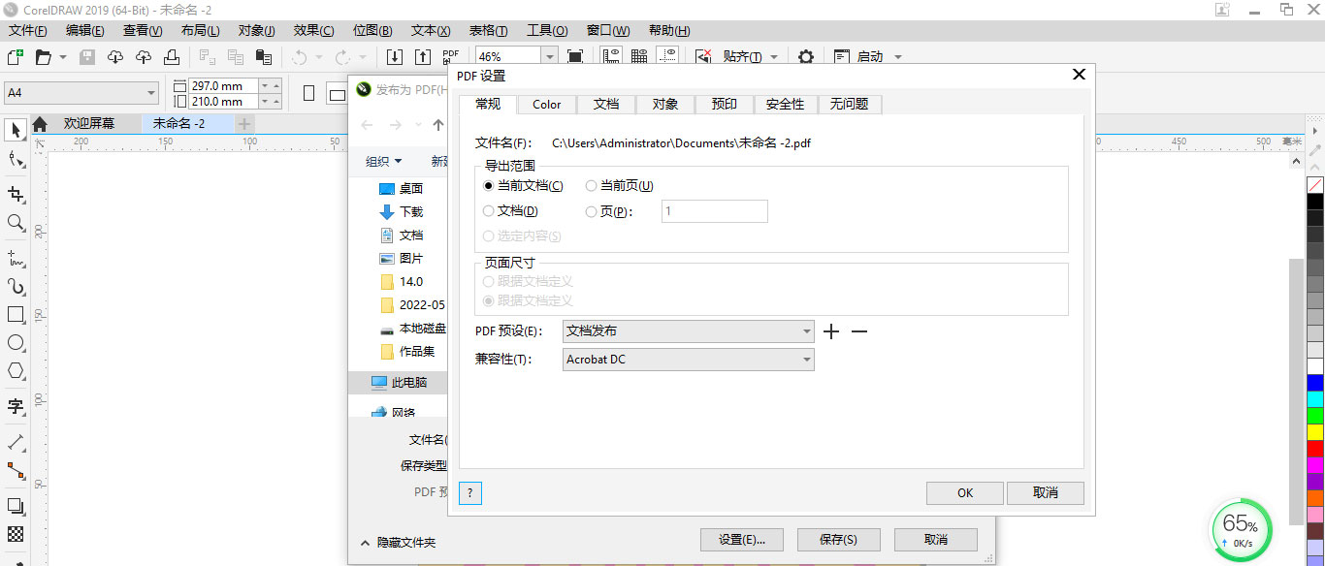Switch to the 安全性 tab
The image size is (1325, 566).
(786, 104)
